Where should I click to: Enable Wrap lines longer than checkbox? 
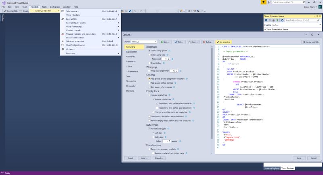pos(149,71)
